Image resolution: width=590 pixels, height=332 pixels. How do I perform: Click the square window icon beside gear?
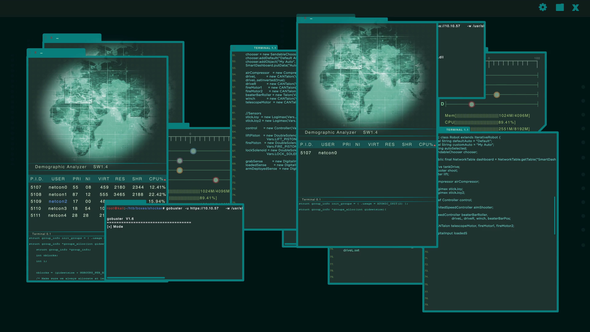[560, 7]
